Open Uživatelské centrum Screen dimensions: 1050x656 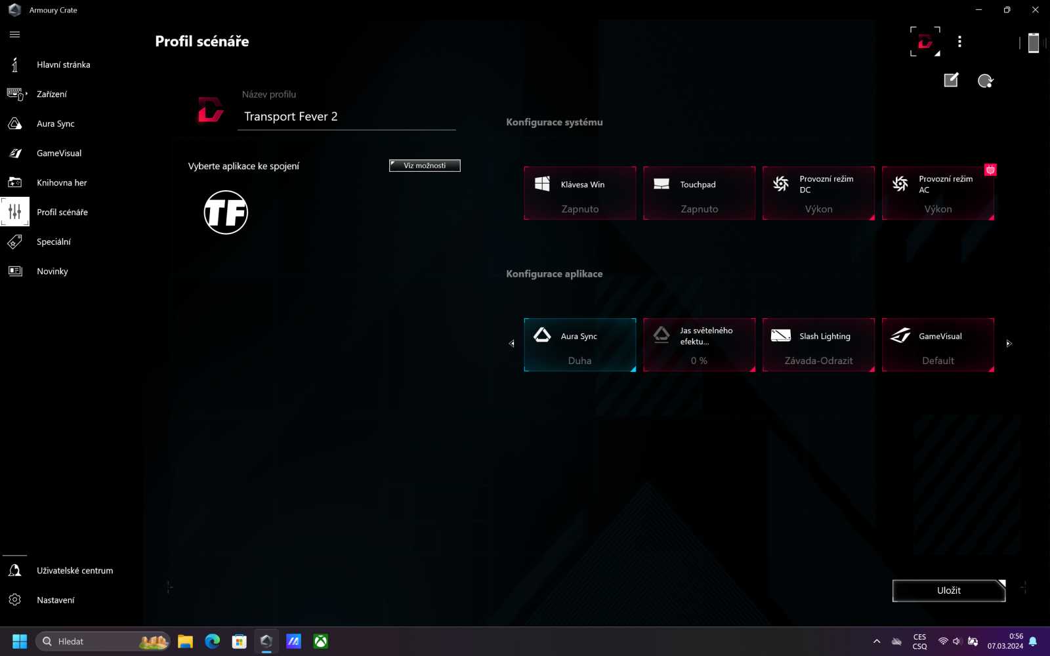pyautogui.click(x=74, y=571)
